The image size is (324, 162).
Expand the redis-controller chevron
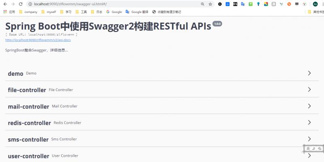point(309,122)
